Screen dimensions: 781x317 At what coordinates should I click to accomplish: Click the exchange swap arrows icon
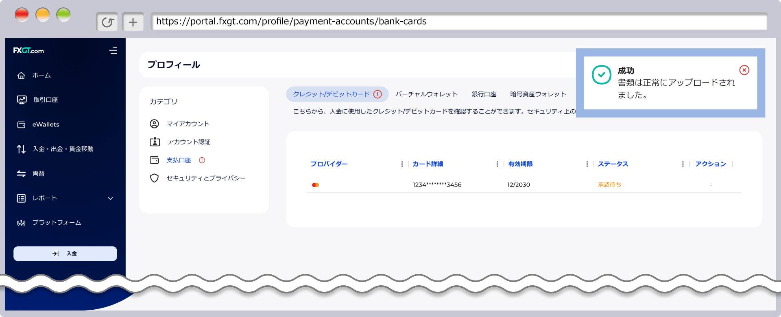21,174
